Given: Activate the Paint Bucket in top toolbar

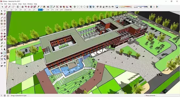Looking at the screenshot, I should (44, 7).
